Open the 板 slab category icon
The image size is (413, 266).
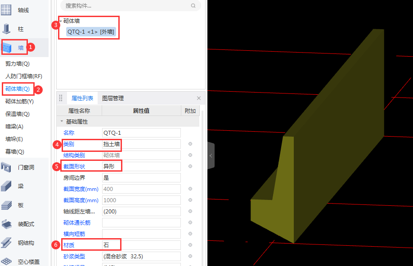tap(7, 205)
